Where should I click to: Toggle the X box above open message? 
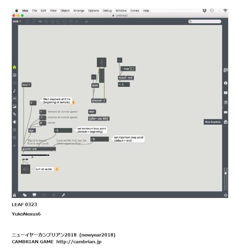tap(94, 77)
